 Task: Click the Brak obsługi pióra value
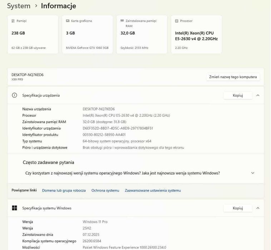133,147
